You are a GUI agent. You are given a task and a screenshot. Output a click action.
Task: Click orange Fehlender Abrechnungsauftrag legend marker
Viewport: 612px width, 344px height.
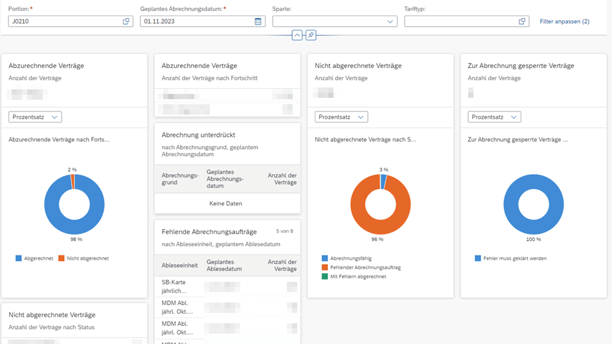click(x=324, y=267)
